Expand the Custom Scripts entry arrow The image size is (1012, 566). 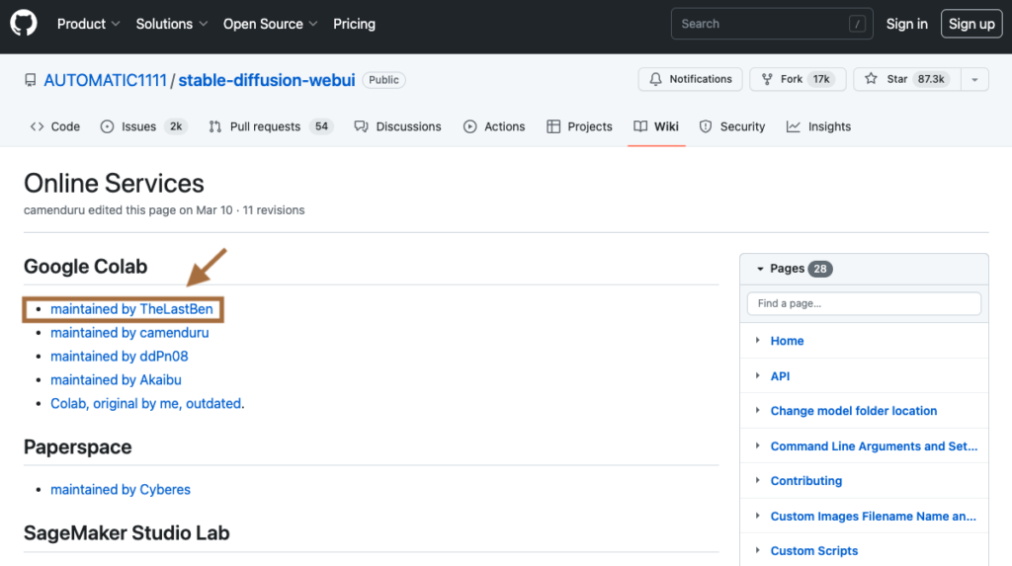pyautogui.click(x=758, y=550)
